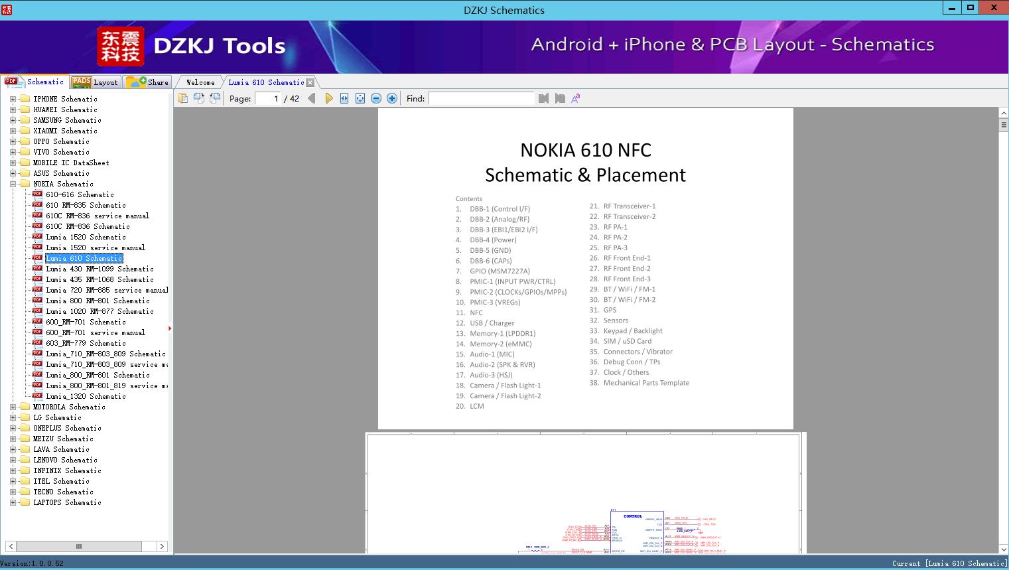The width and height of the screenshot is (1009, 570).
Task: Expand the LAPTOPS Schematic folder
Action: tap(13, 502)
